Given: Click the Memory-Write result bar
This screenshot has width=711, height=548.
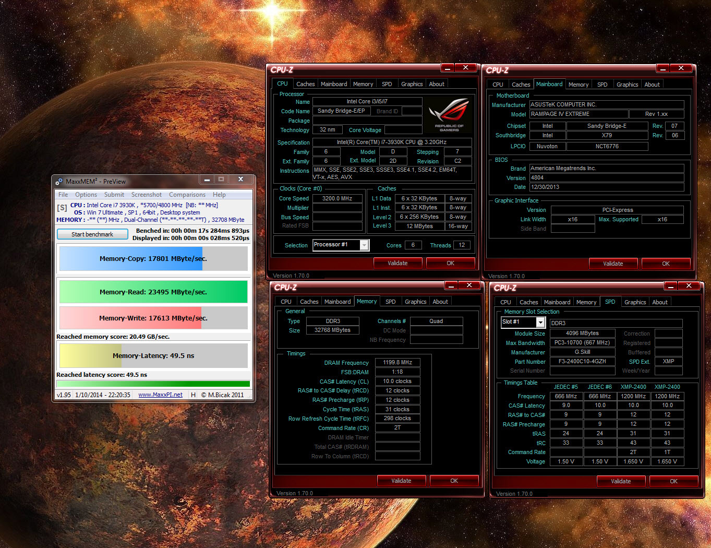Looking at the screenshot, I should click(153, 318).
